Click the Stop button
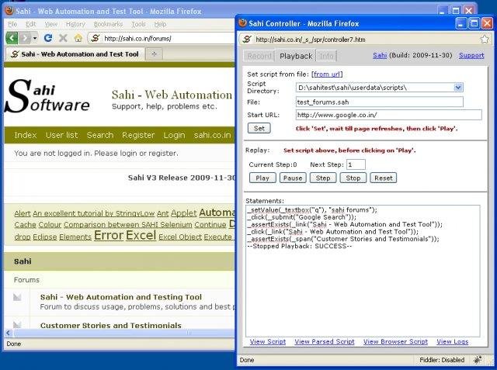Viewport: 497px width, 370px height. click(x=353, y=178)
